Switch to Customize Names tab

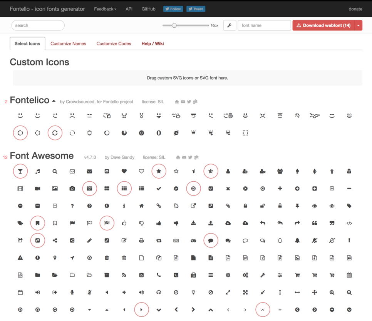coord(68,43)
